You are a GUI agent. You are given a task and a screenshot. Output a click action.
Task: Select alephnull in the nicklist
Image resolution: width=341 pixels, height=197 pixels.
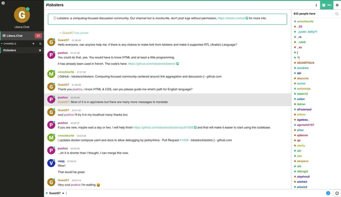[x=303, y=176]
